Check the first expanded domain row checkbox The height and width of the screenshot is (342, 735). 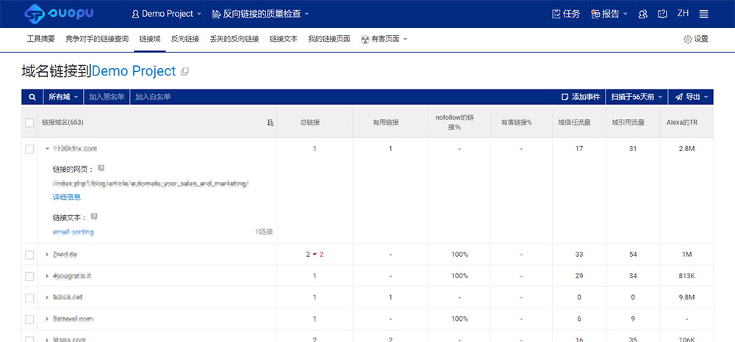coord(29,149)
